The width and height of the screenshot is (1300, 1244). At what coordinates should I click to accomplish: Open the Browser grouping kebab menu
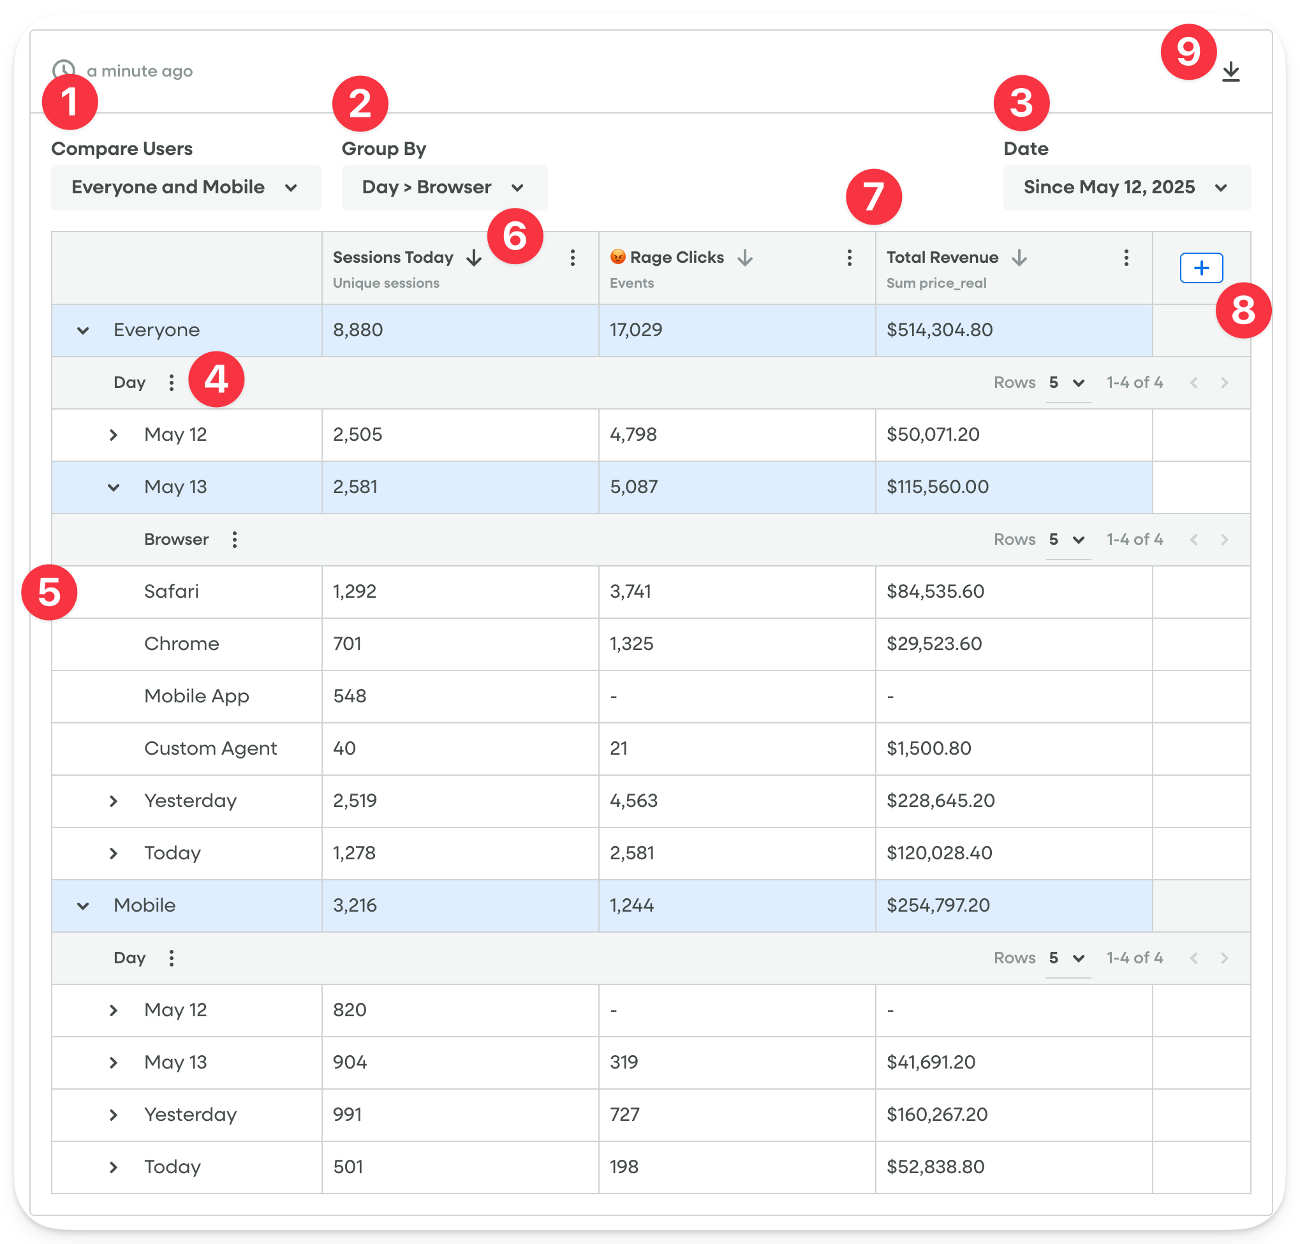coord(235,540)
